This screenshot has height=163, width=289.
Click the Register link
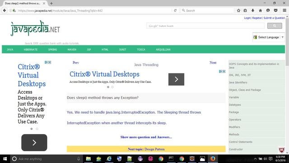(257, 18)
